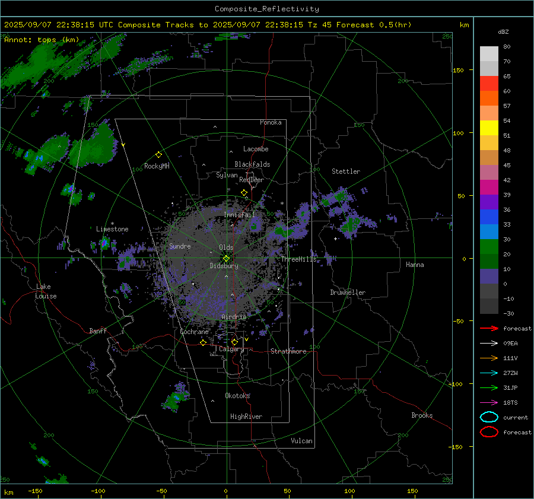The image size is (534, 499).
Task: Click the Ponoka city label
Action: pos(271,122)
